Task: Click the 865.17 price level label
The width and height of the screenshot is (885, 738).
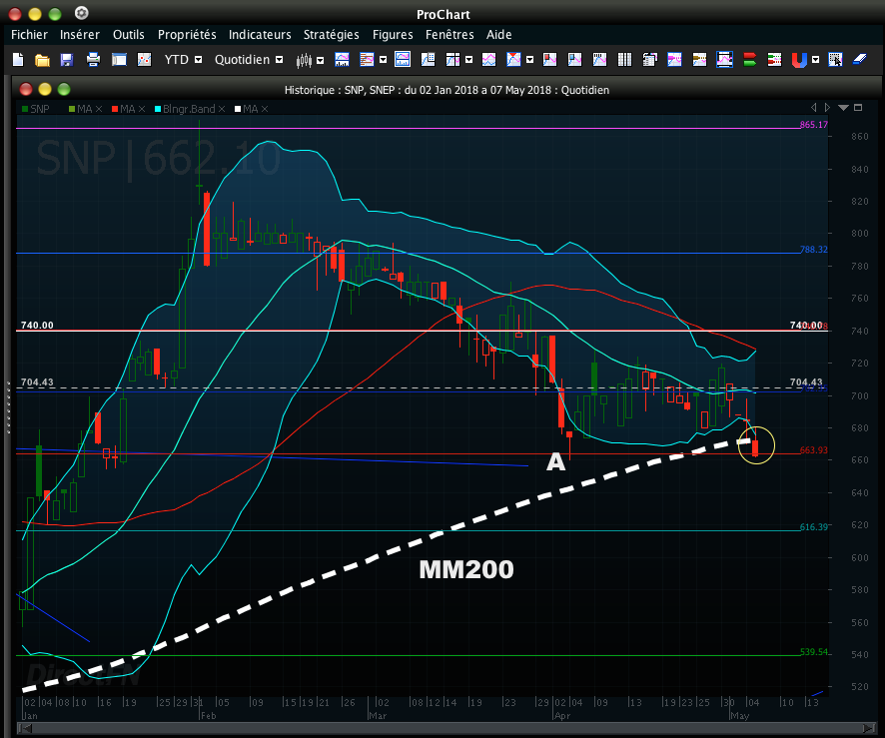Action: coord(814,125)
